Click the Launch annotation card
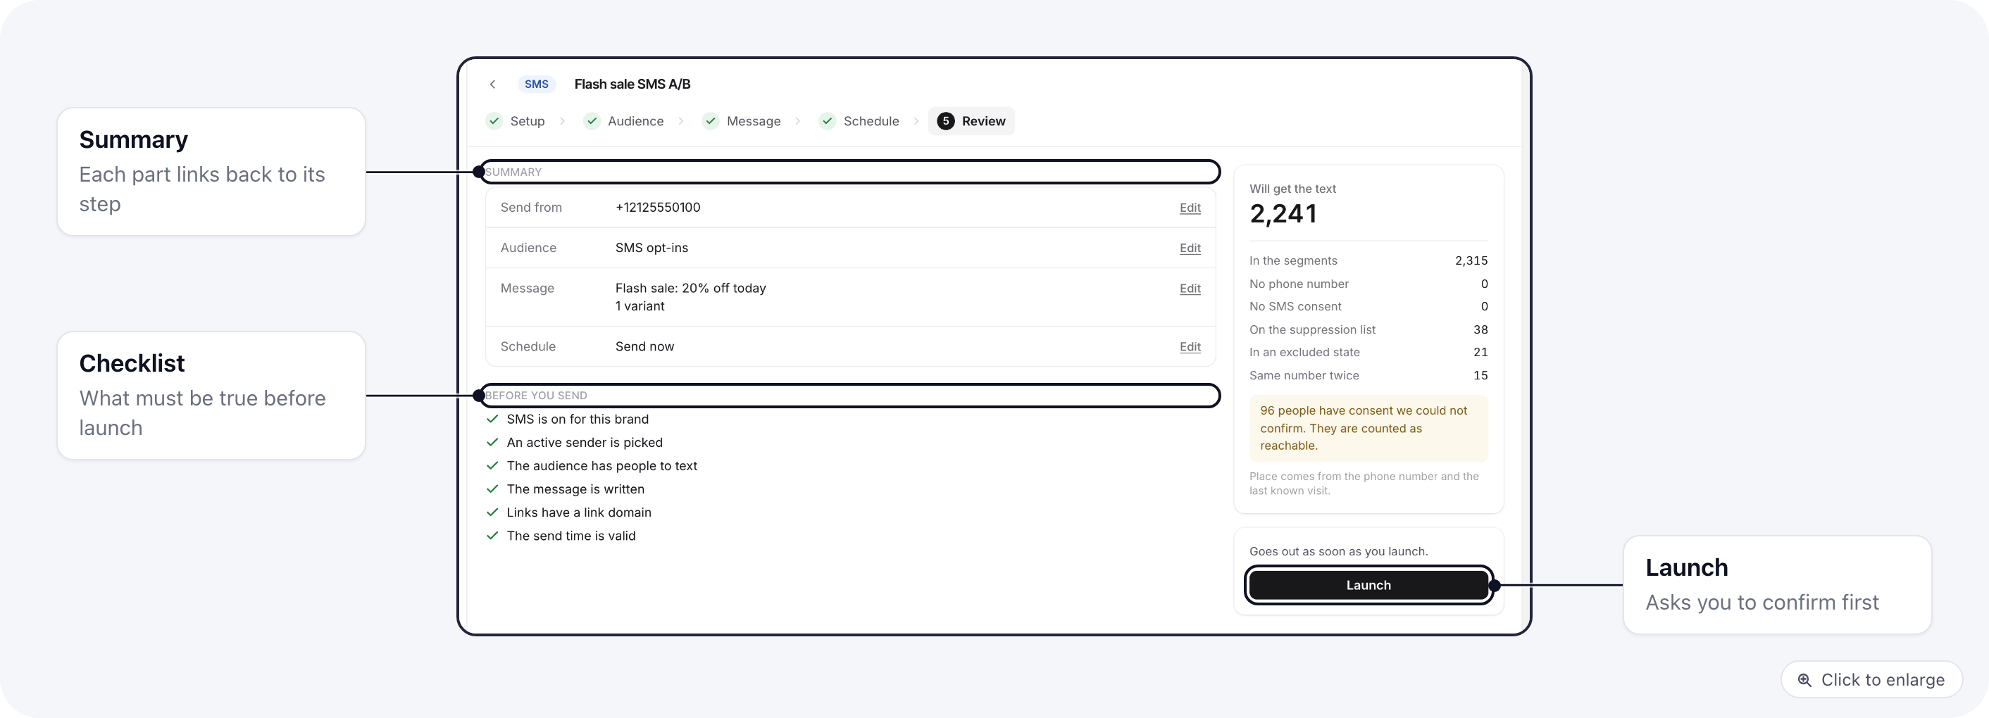The width and height of the screenshot is (1989, 718). [1778, 585]
